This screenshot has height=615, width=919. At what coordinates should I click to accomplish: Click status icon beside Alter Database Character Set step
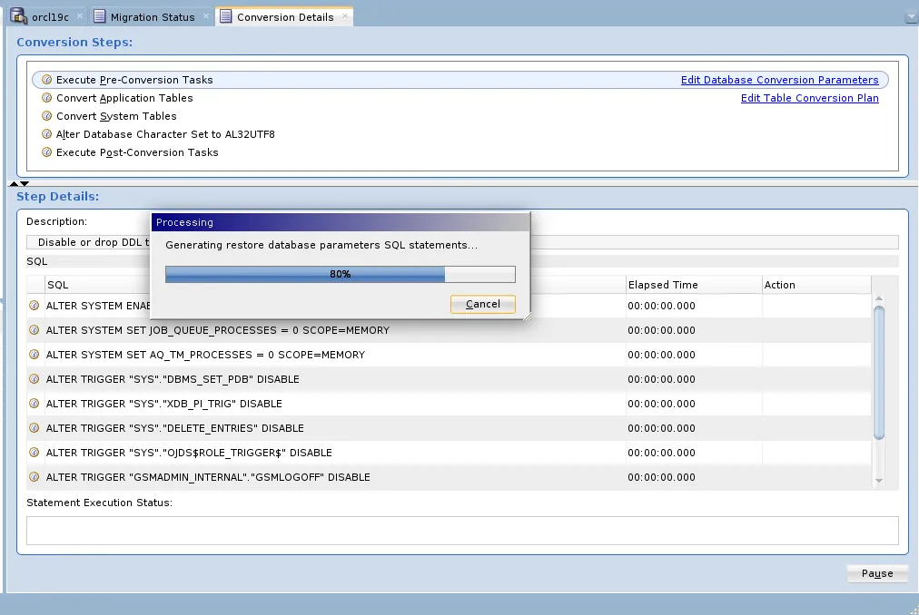(x=46, y=134)
